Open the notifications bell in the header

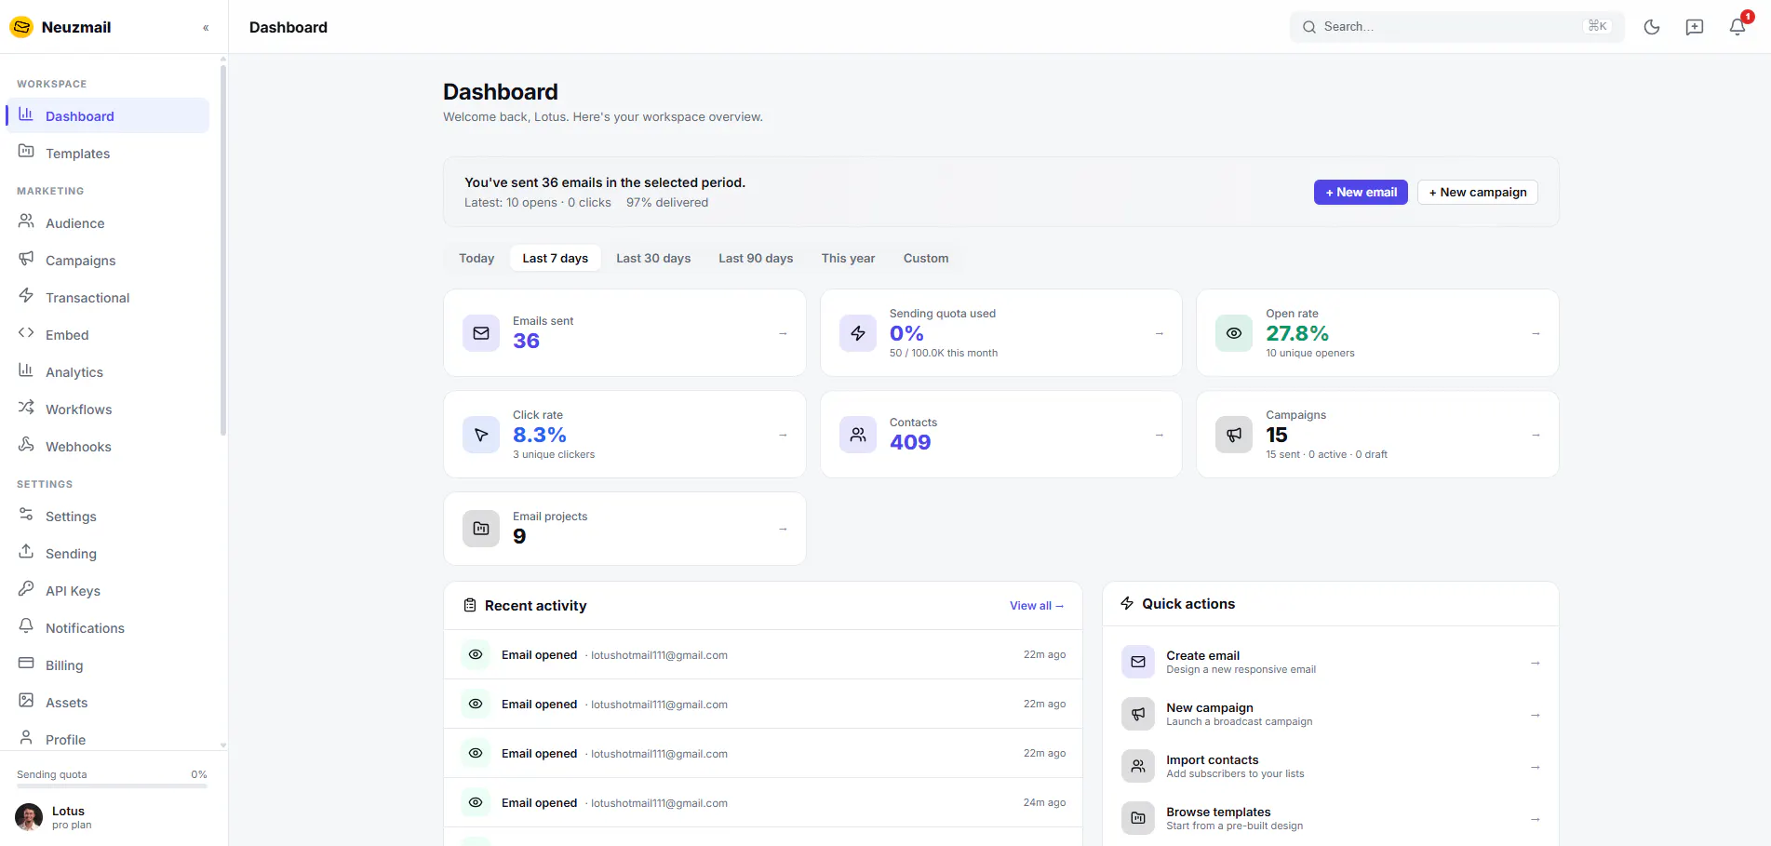1737,27
